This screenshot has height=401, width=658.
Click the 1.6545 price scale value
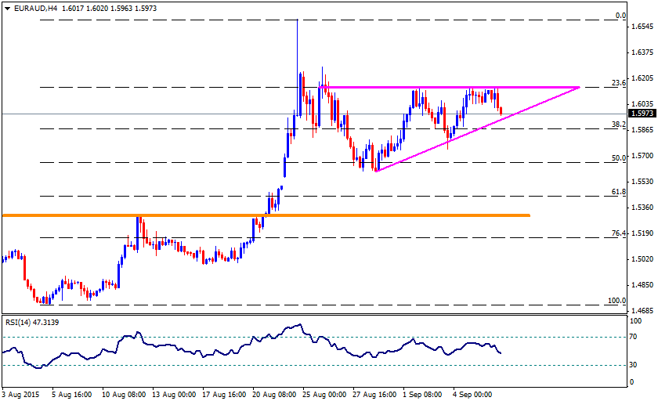pyautogui.click(x=642, y=27)
